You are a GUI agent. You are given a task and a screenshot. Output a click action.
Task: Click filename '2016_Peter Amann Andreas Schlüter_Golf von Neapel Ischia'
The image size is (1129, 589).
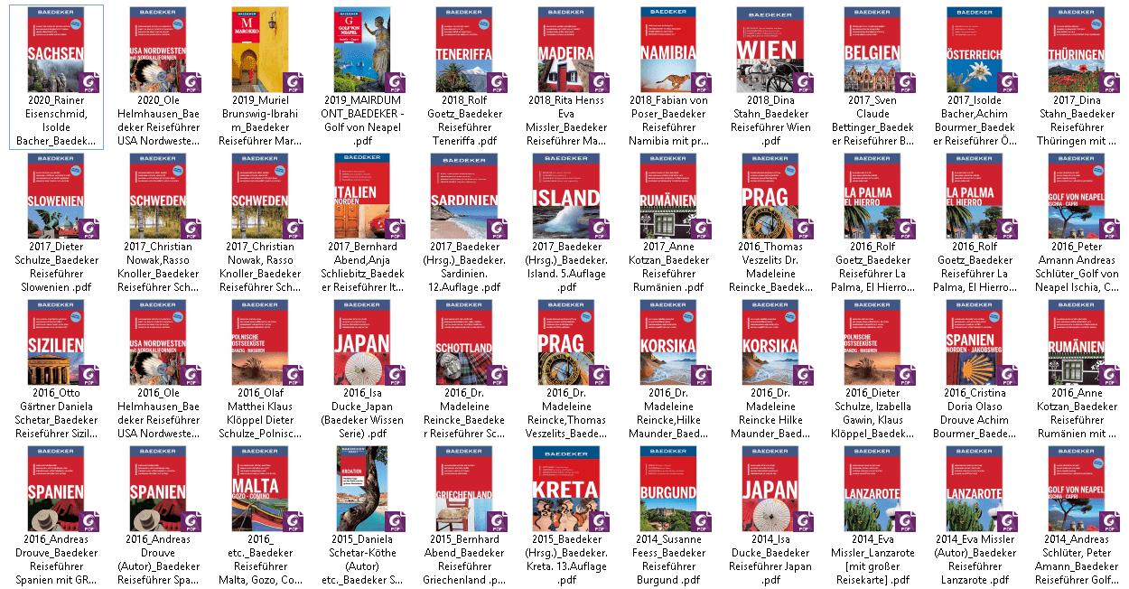click(x=1078, y=266)
